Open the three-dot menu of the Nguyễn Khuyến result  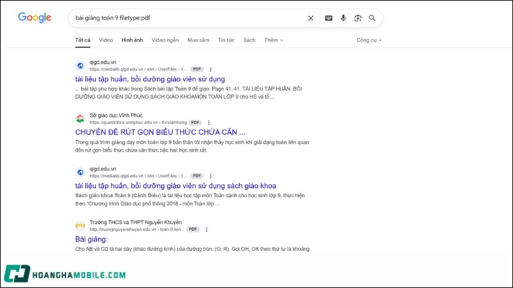[206, 229]
